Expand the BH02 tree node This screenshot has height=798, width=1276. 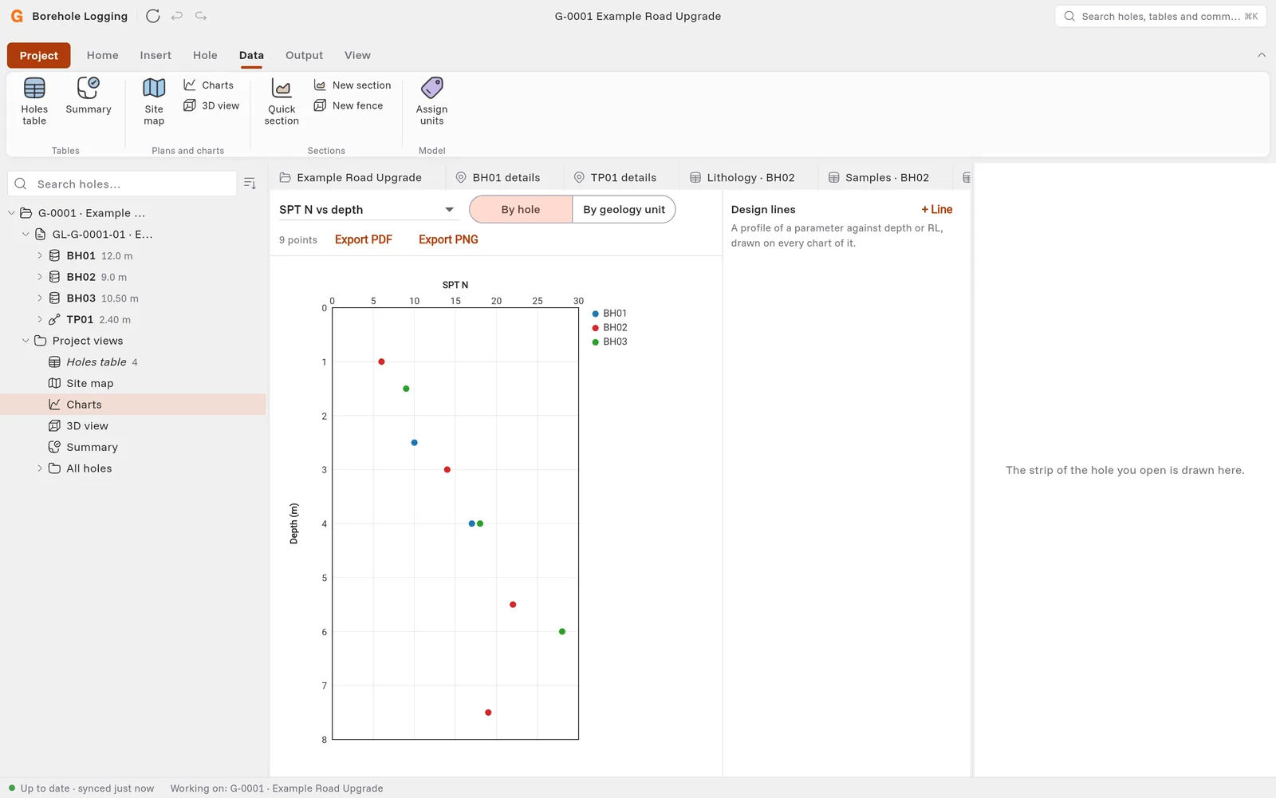(x=40, y=277)
